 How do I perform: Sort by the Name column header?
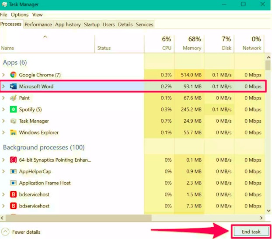point(47,44)
